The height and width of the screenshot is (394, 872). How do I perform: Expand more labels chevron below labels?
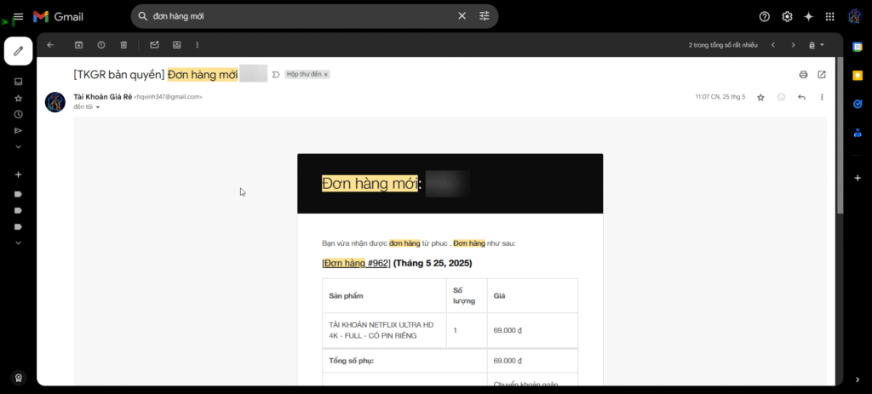click(19, 243)
